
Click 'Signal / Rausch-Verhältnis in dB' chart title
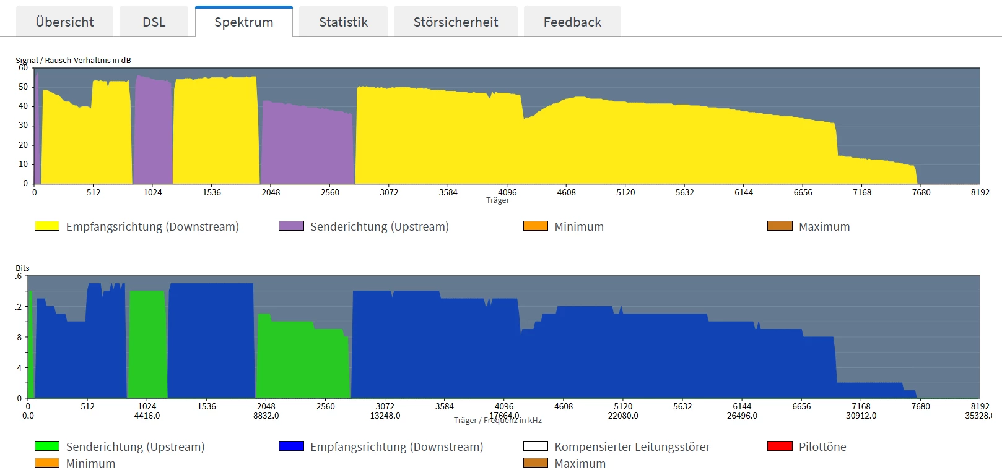pos(73,60)
